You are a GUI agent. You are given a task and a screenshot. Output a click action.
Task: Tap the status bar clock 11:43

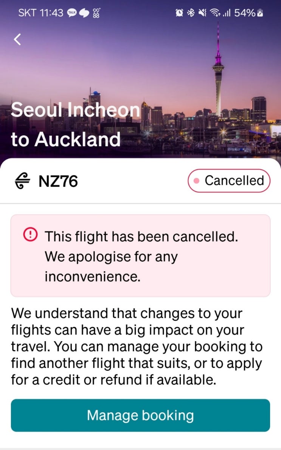(x=51, y=13)
